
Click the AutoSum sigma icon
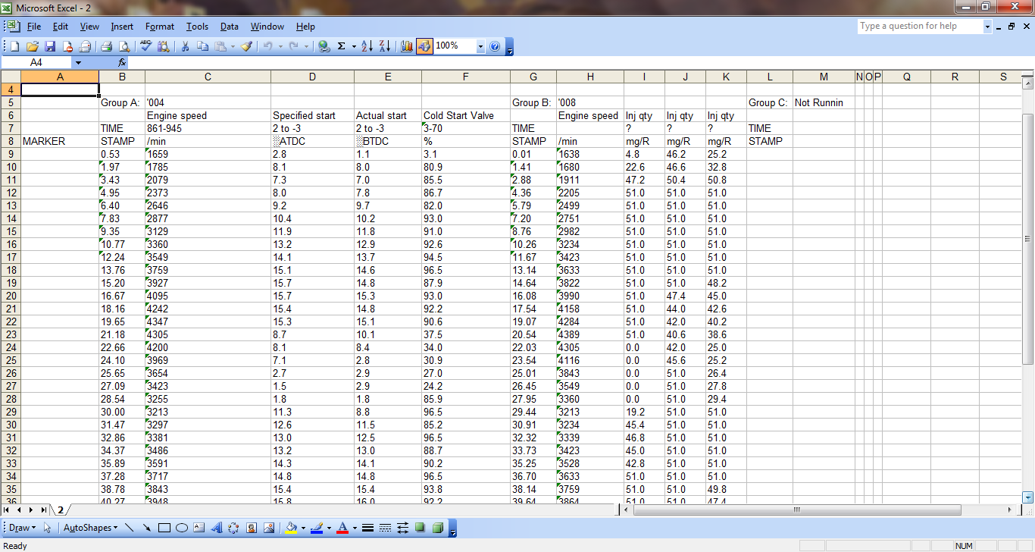pyautogui.click(x=342, y=46)
